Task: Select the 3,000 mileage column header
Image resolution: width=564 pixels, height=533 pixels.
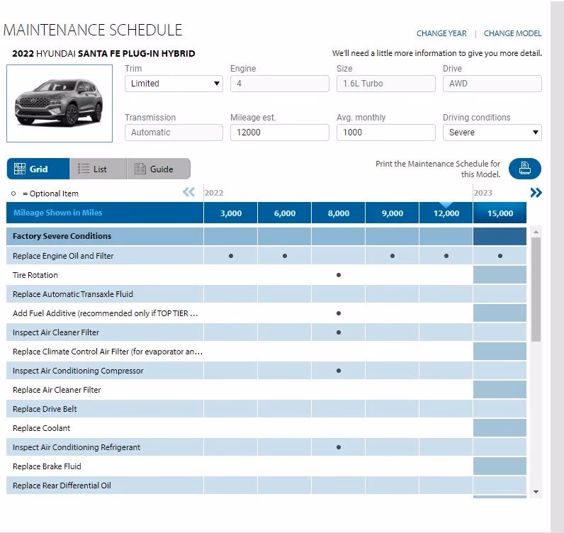Action: click(230, 213)
